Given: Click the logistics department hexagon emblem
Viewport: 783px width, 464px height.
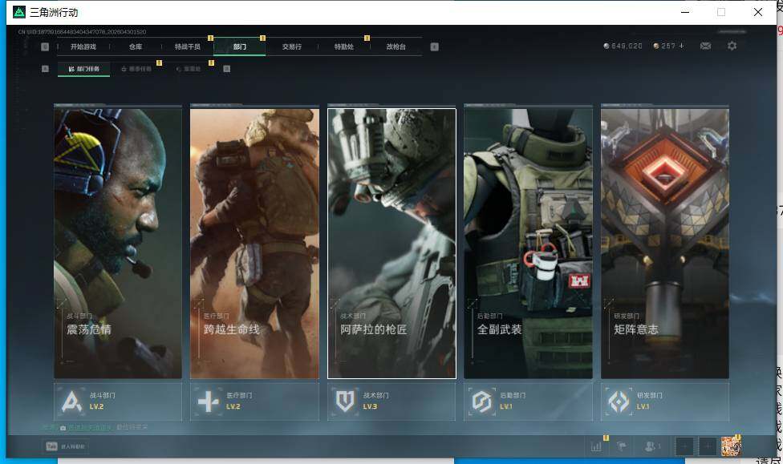Looking at the screenshot, I should 481,401.
